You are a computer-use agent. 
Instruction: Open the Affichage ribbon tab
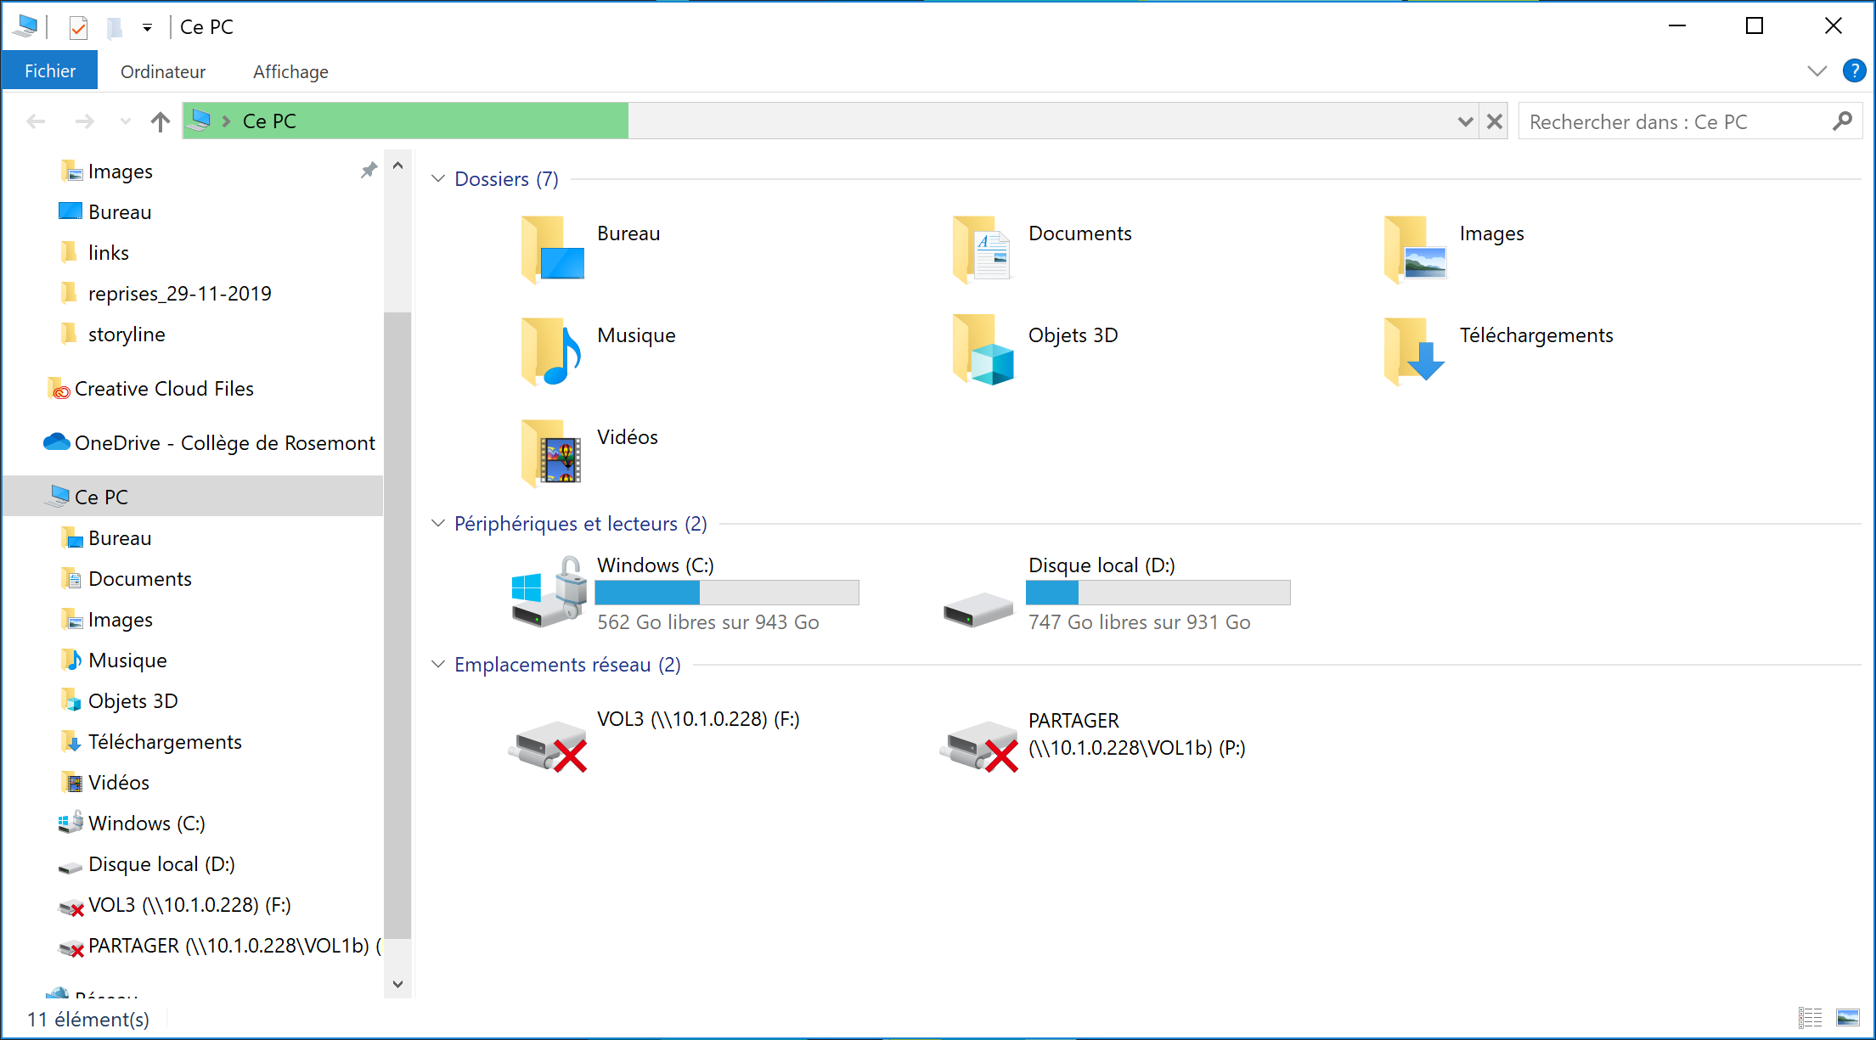(290, 72)
